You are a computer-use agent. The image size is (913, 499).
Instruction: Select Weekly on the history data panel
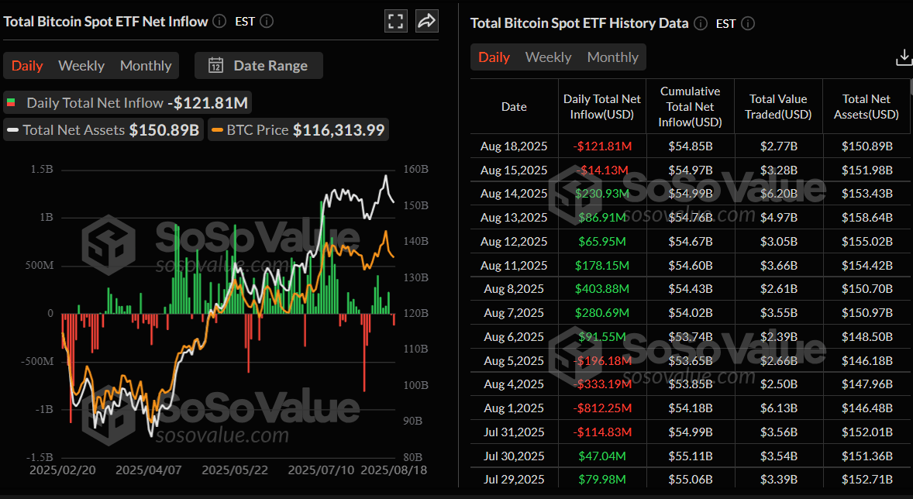pyautogui.click(x=548, y=57)
